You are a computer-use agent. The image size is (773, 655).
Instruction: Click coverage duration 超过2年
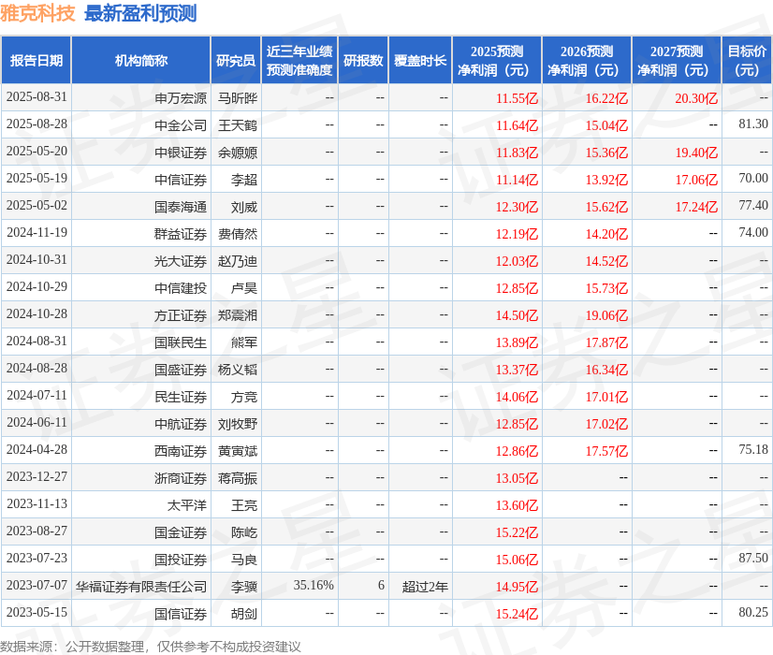point(425,586)
